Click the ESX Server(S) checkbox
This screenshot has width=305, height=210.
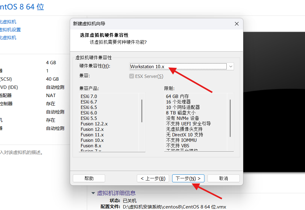pyautogui.click(x=132, y=76)
